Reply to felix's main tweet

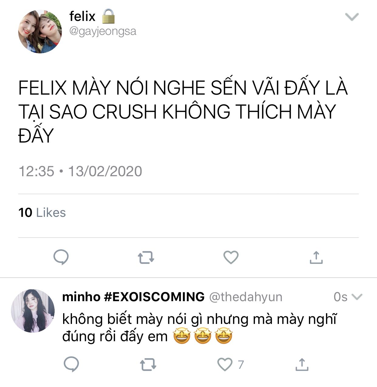(61, 257)
